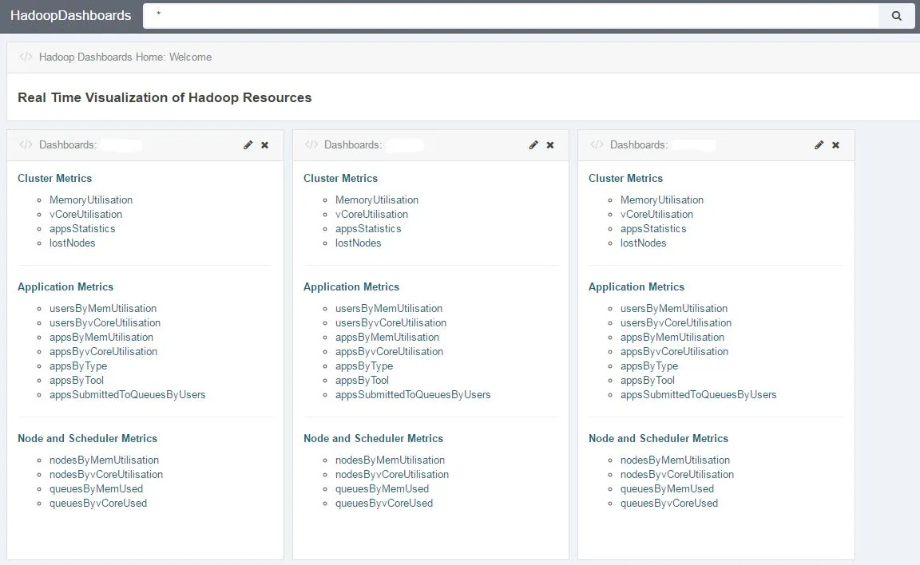The width and height of the screenshot is (920, 565).
Task: Open nodesByvCoreUtilisation in second panel
Action: pos(392,475)
